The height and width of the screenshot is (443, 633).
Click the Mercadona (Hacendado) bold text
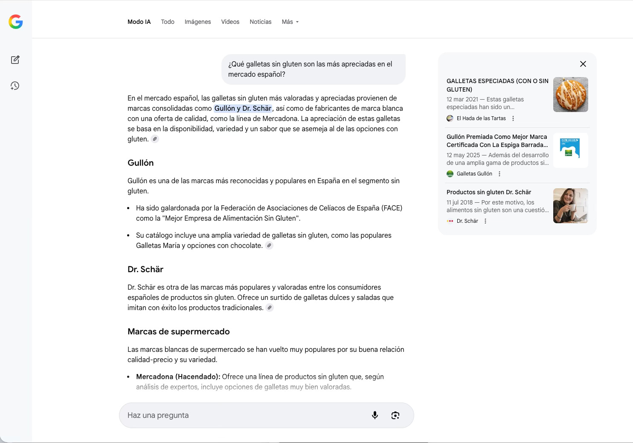coord(178,377)
